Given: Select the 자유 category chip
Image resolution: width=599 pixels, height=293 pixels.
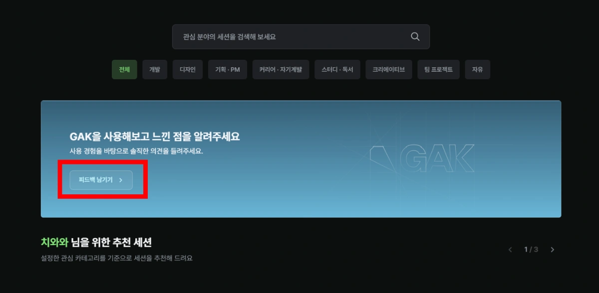Looking at the screenshot, I should pyautogui.click(x=477, y=70).
